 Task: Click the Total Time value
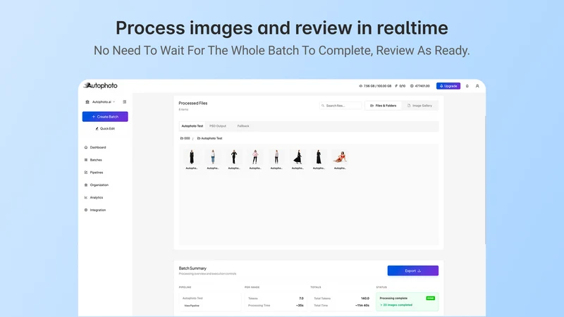(x=362, y=306)
